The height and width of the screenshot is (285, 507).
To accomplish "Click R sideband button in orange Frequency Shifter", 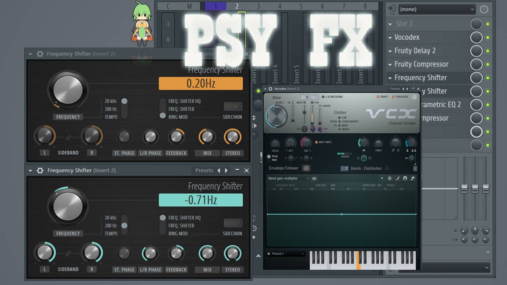I will (x=92, y=153).
